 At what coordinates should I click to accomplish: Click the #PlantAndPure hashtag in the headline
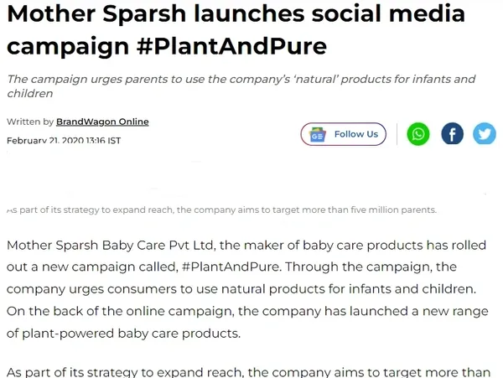tap(231, 46)
